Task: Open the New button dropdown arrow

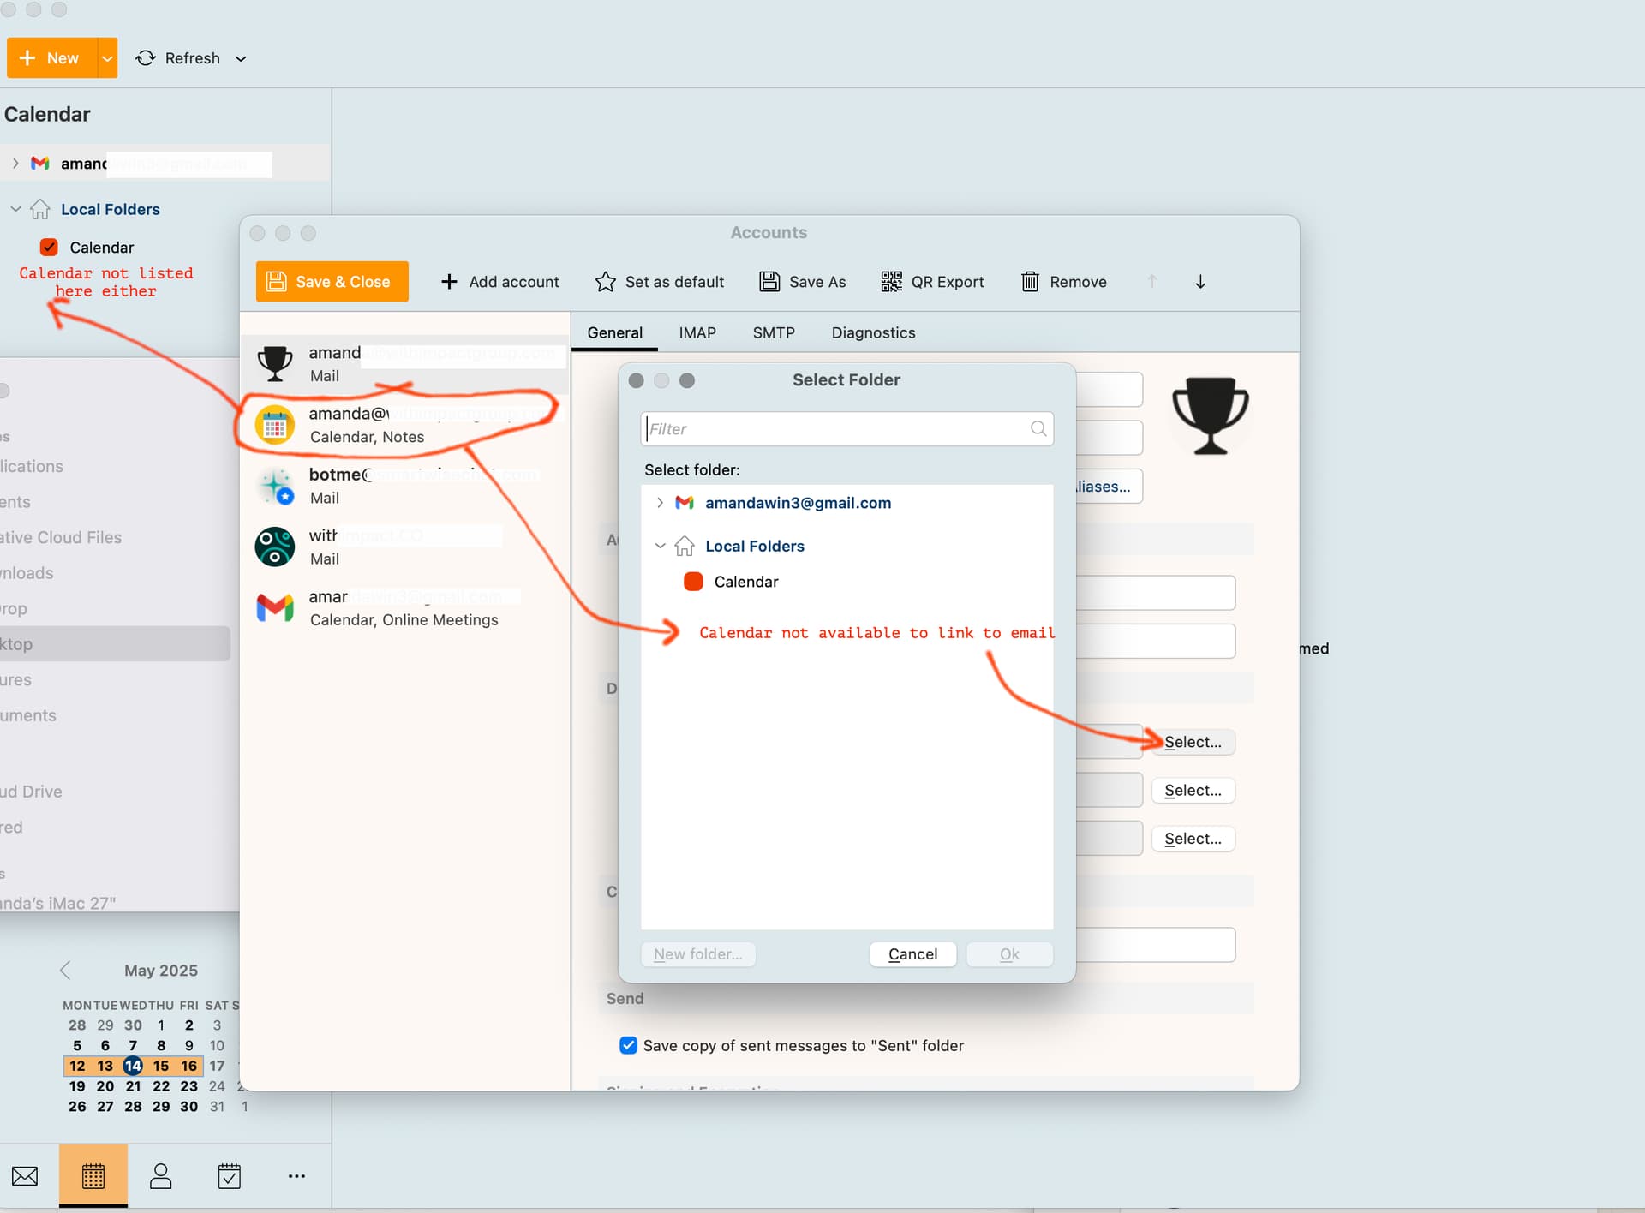Action: [x=107, y=58]
